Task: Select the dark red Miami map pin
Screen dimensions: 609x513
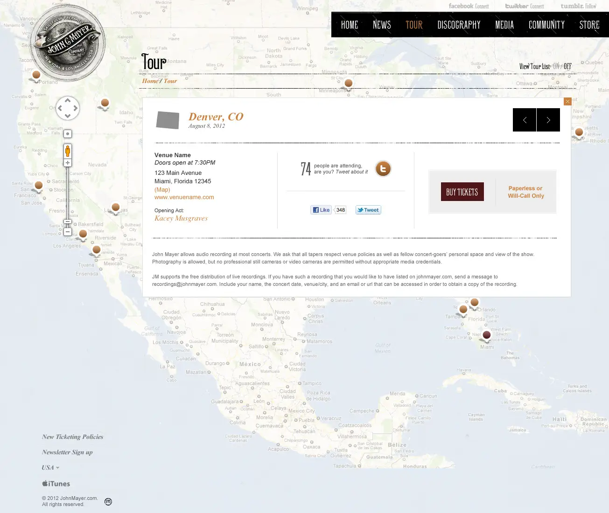Action: pos(487,336)
